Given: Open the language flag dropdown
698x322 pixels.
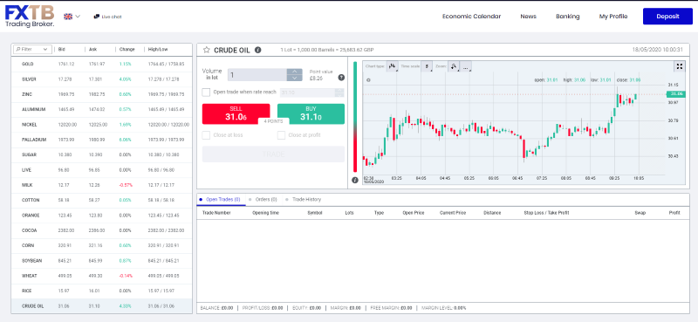Looking at the screenshot, I should [x=72, y=17].
